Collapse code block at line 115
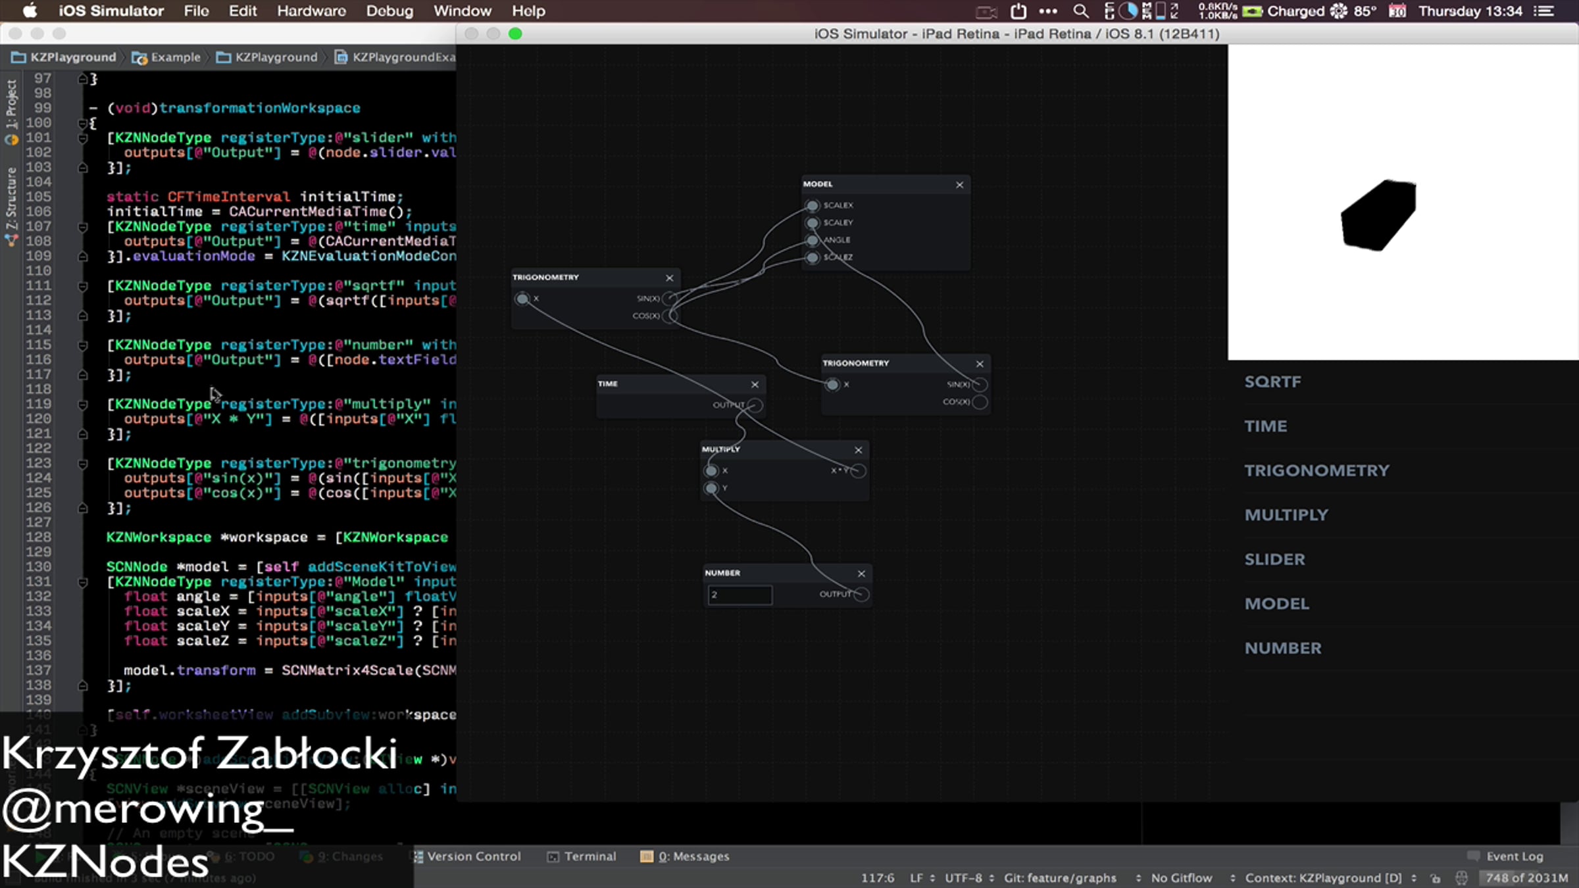The image size is (1579, 888). pos(83,345)
